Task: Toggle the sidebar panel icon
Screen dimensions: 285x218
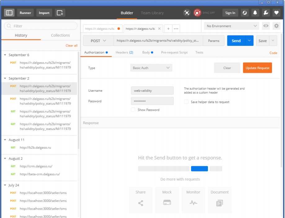Action: (9, 13)
